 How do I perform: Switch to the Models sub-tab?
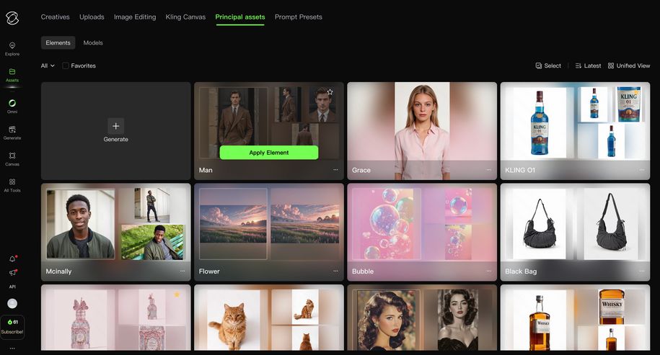[93, 42]
